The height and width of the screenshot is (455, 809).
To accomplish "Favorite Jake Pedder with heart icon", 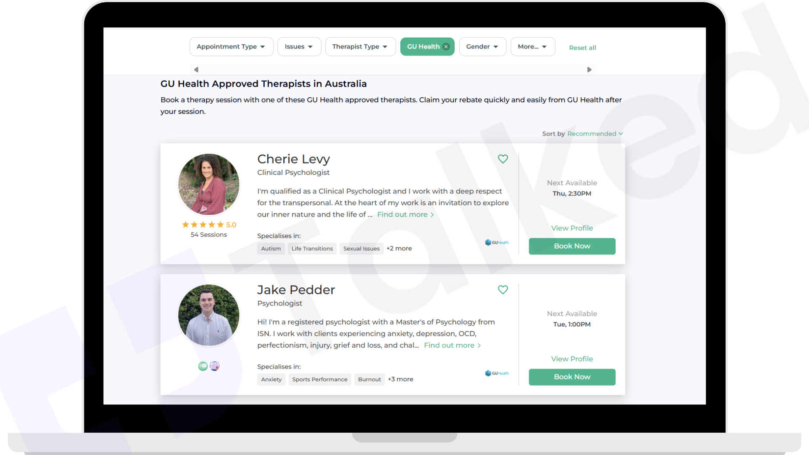I will pyautogui.click(x=503, y=289).
